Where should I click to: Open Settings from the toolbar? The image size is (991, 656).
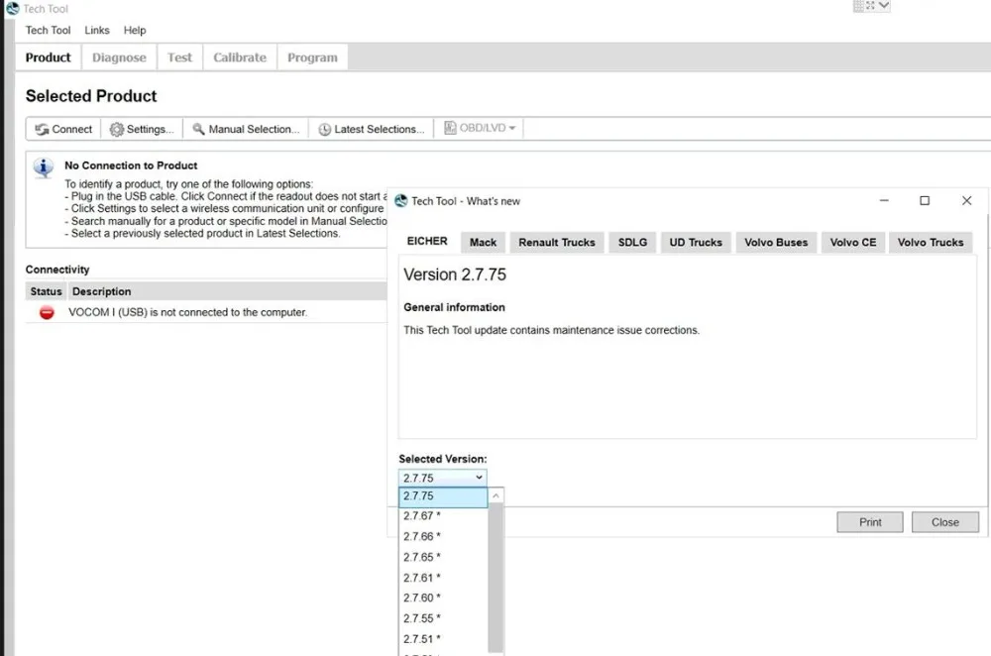pos(142,129)
